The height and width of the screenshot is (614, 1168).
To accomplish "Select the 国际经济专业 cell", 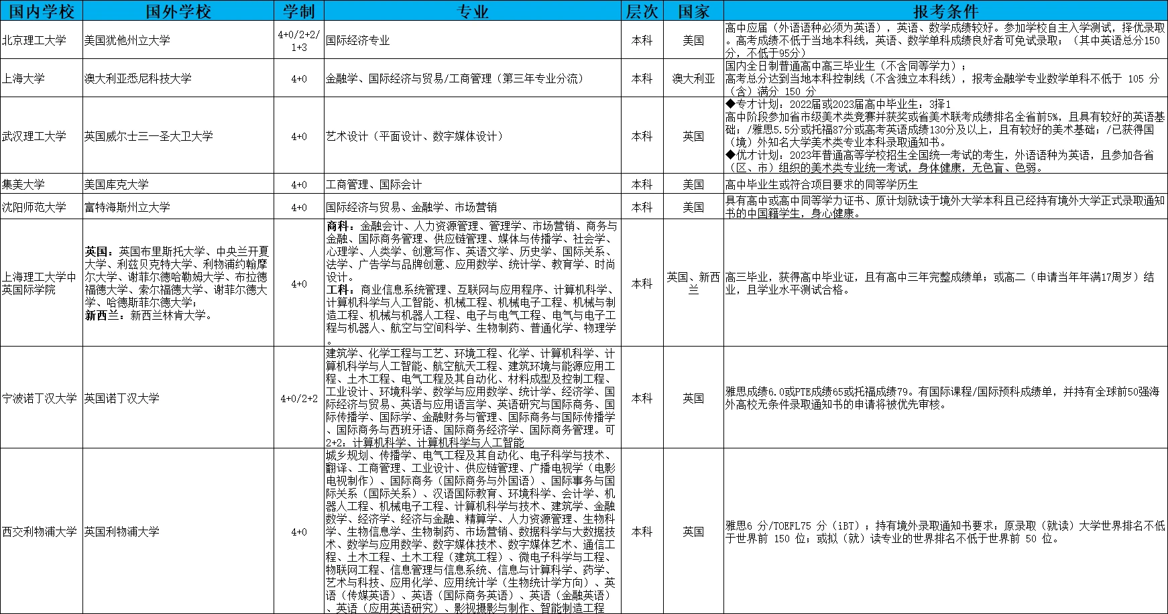I will pyautogui.click(x=358, y=40).
